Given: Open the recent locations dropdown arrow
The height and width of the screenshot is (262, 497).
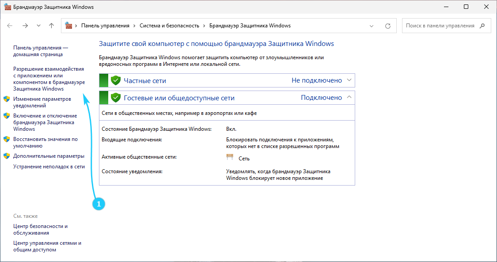Looking at the screenshot, I should pos(39,26).
